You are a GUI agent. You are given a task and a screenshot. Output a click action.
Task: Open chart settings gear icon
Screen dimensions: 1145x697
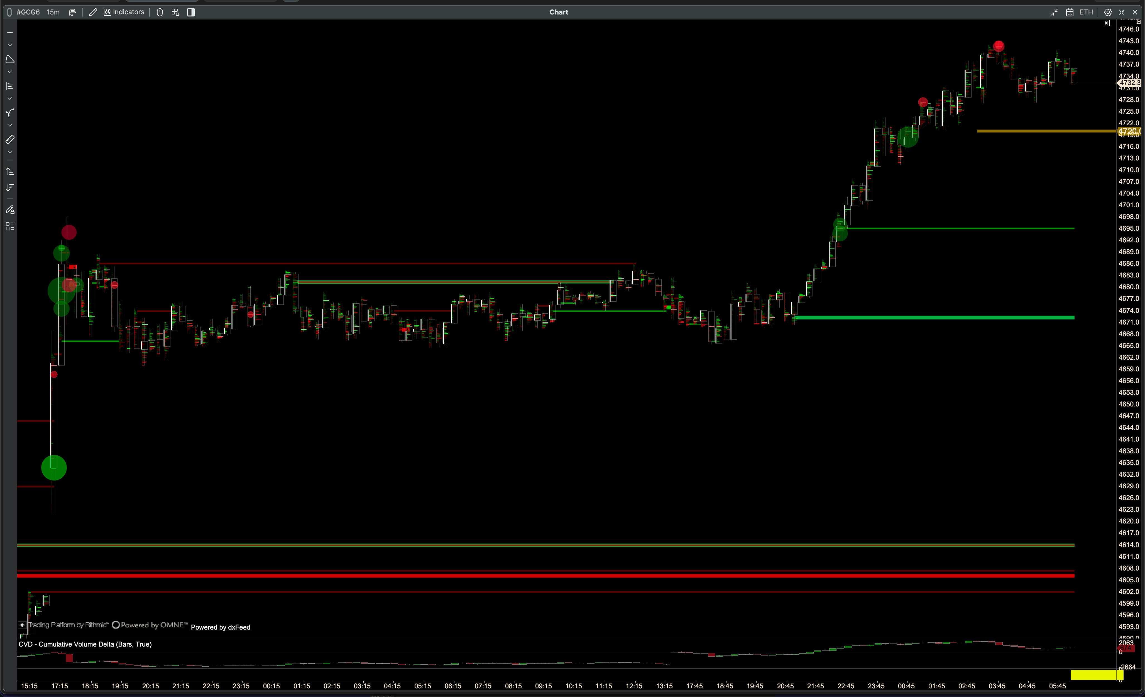pos(1108,12)
